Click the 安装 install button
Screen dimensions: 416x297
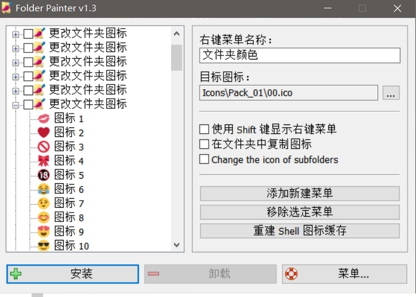tap(73, 274)
